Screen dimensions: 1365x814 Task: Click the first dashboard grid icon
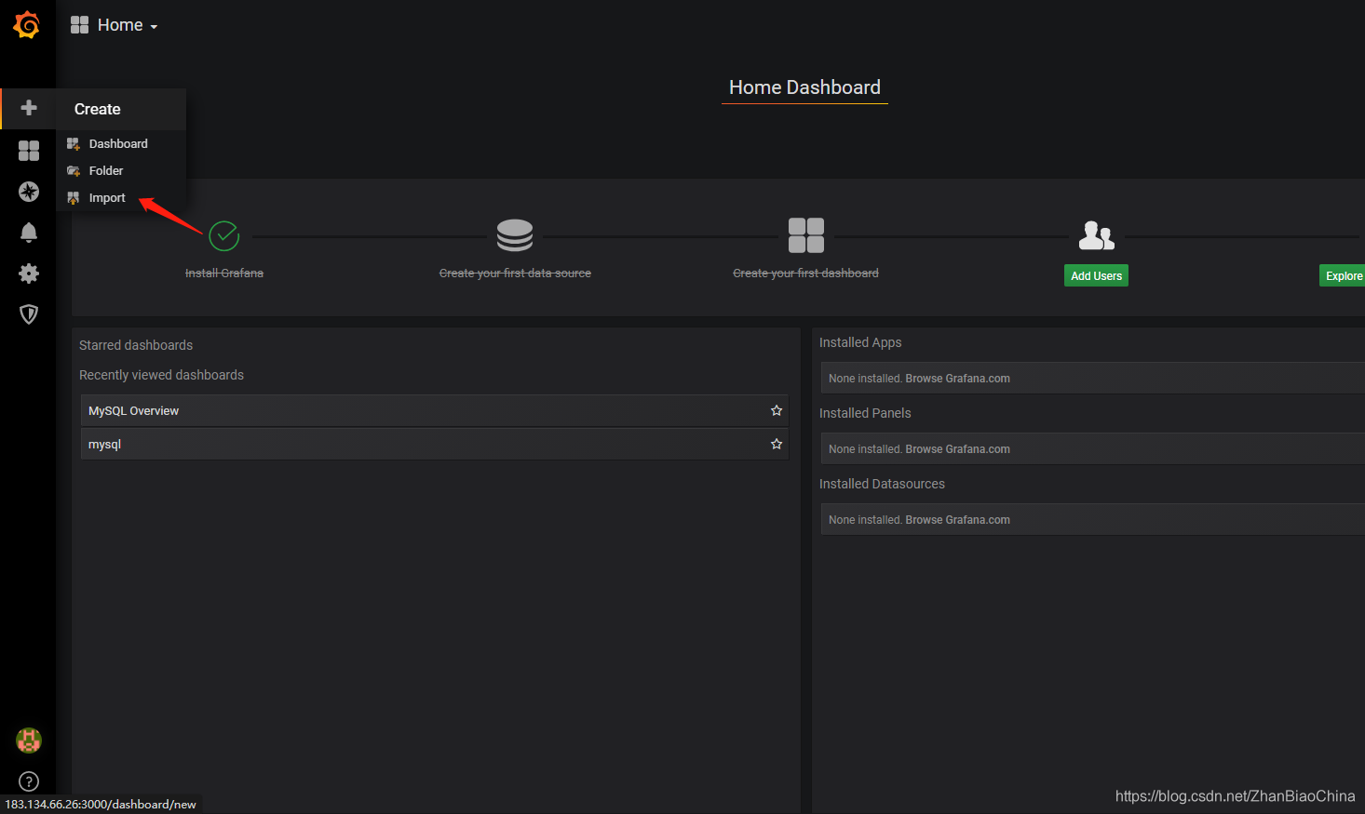(806, 235)
